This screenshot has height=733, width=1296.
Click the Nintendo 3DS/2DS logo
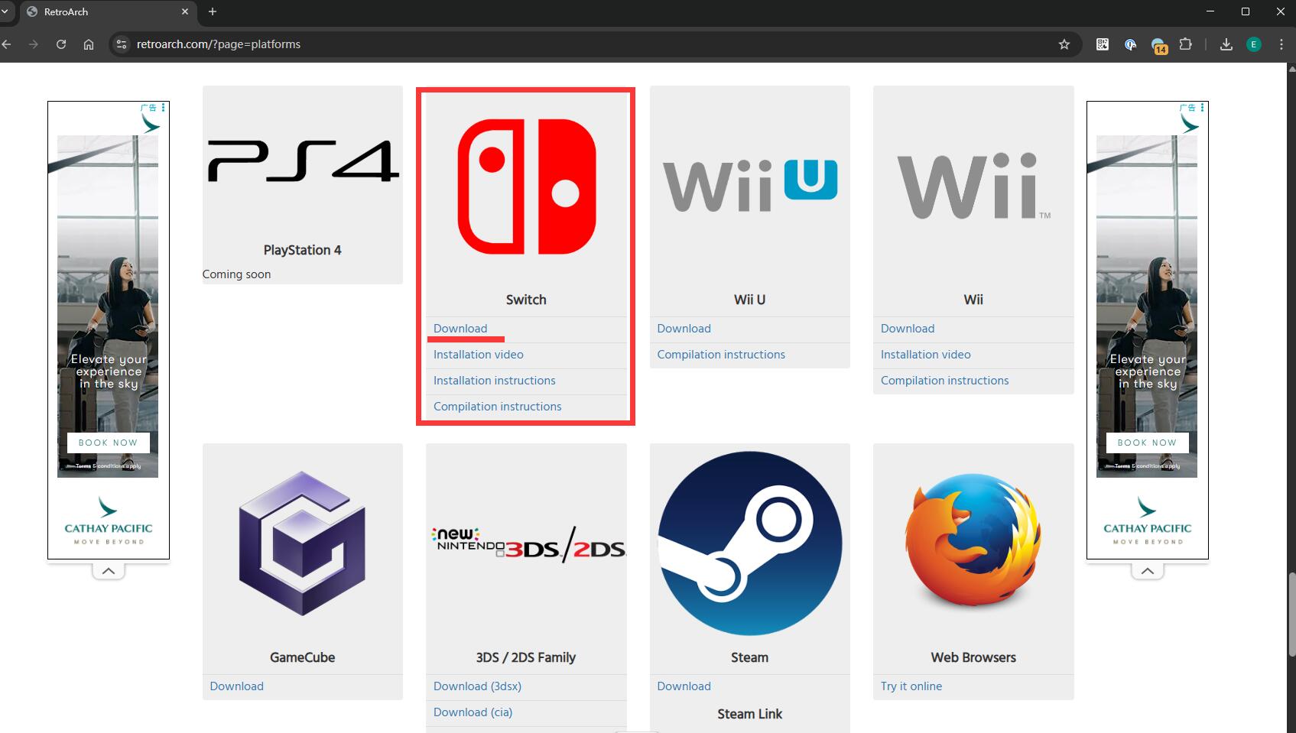click(x=526, y=544)
